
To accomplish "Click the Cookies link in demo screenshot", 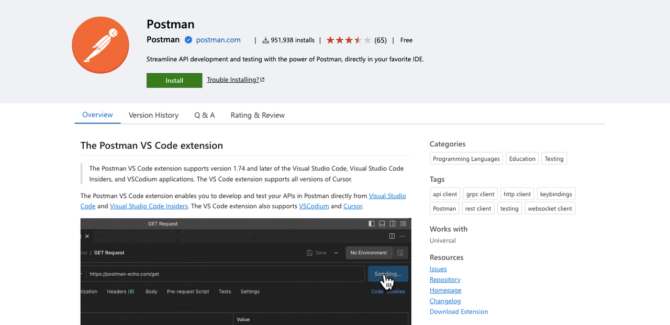I will pyautogui.click(x=396, y=292).
